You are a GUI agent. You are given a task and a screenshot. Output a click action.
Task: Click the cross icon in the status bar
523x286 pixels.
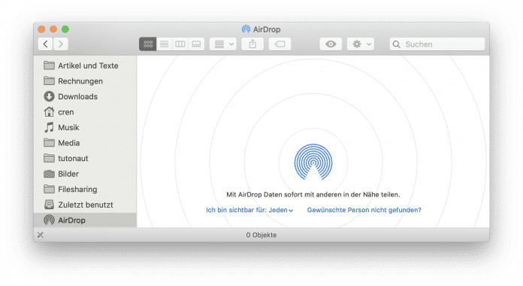(x=41, y=235)
